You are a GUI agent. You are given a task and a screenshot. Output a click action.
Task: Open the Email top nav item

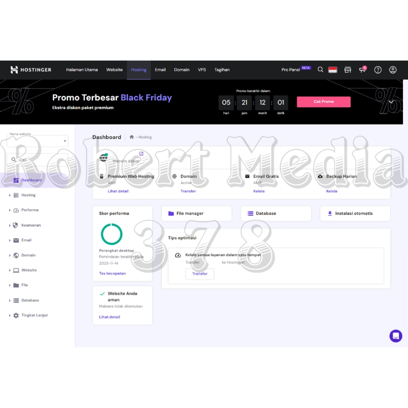click(x=160, y=70)
